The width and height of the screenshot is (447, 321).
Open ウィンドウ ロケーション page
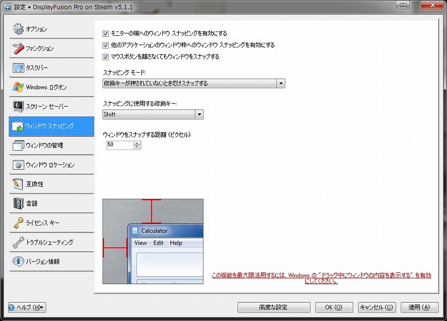51,165
